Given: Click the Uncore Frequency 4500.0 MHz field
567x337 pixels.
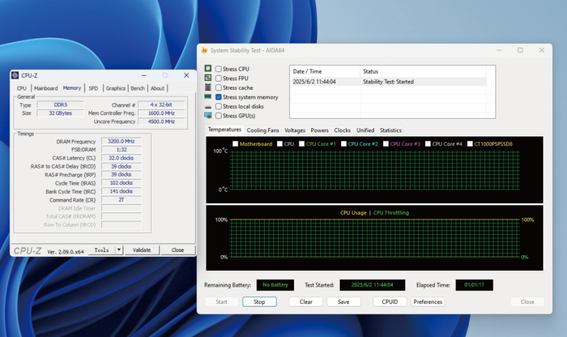Looking at the screenshot, I should coord(161,122).
